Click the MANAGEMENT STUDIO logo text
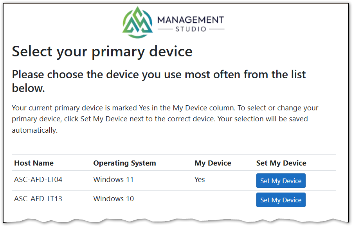 pyautogui.click(x=191, y=23)
